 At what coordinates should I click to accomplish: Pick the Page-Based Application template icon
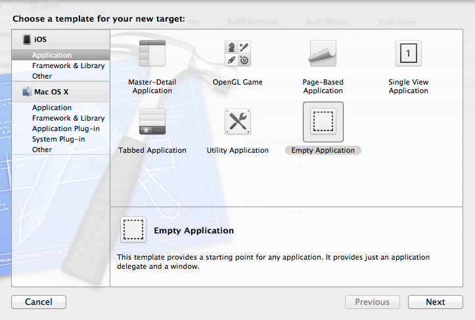(x=323, y=53)
